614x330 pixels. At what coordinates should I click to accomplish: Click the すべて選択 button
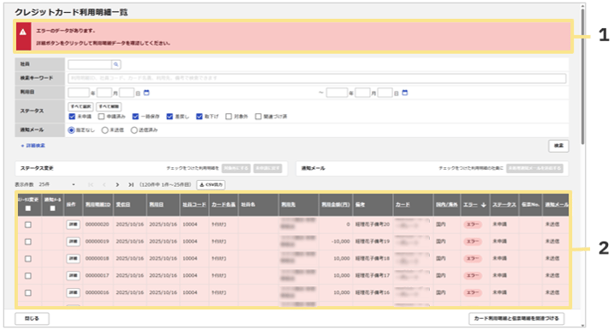(x=80, y=106)
